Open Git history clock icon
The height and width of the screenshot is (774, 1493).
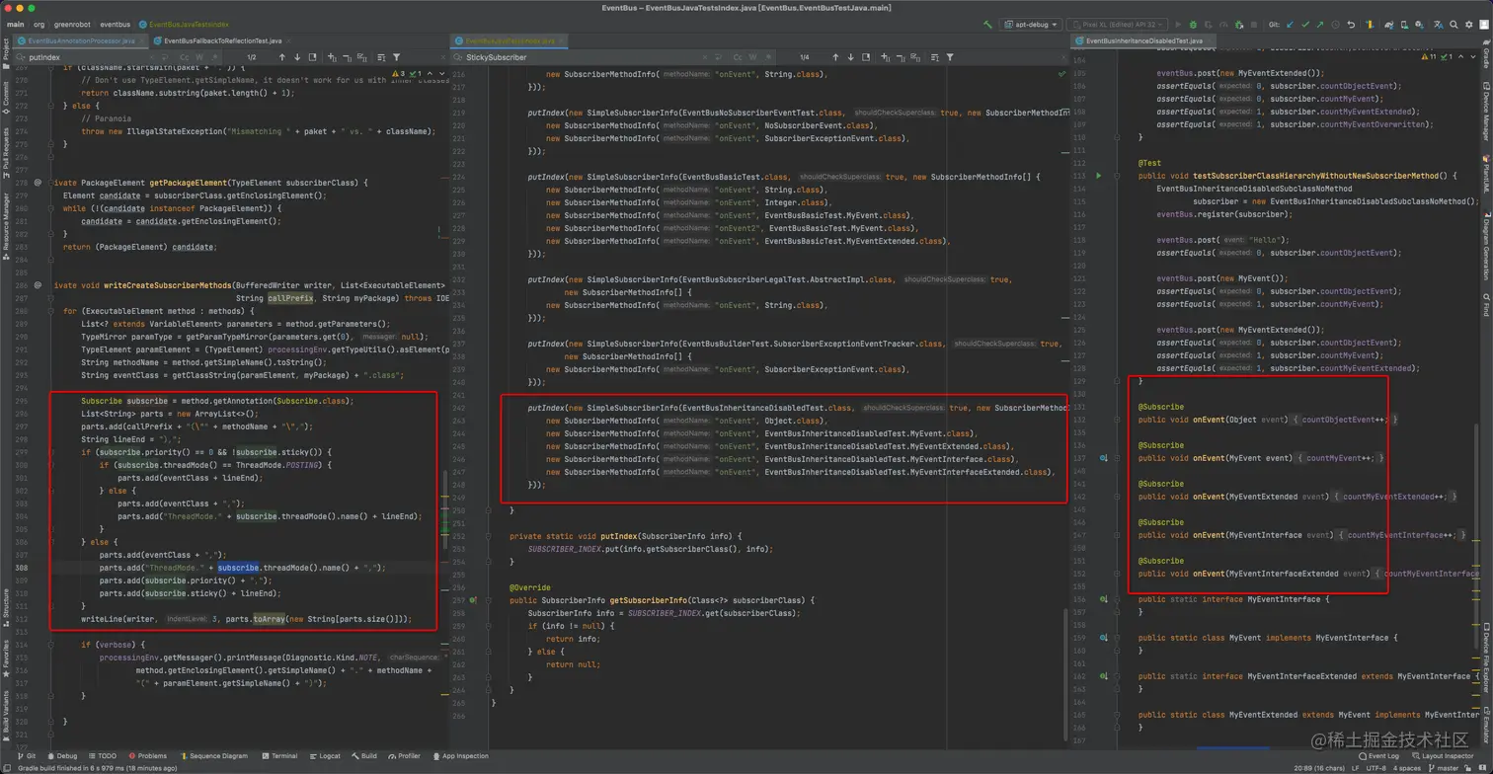click(x=1335, y=25)
